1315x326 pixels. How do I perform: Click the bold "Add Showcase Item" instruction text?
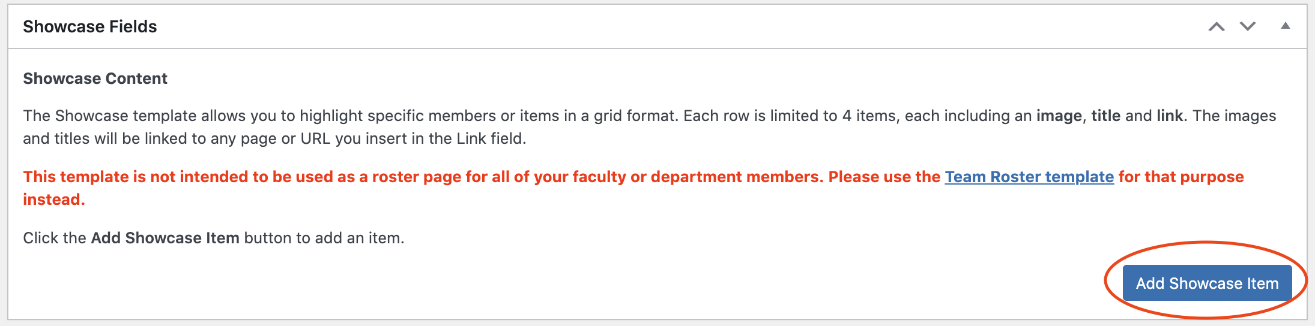pyautogui.click(x=165, y=238)
